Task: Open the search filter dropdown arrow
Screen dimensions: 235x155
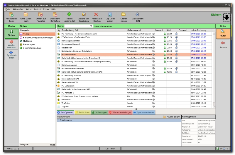Action: coord(91,26)
